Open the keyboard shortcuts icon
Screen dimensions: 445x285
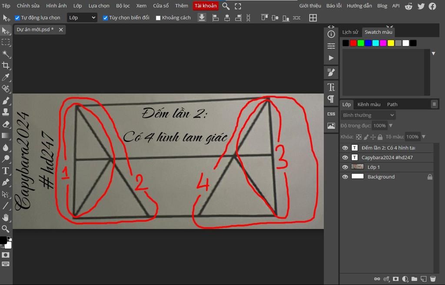point(5,264)
